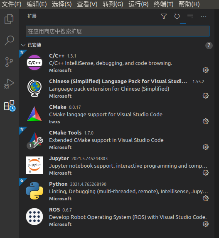Viewport: 219px width, 238px height.
Task: Open manage gear for Jupyter extension
Action: tap(206, 173)
